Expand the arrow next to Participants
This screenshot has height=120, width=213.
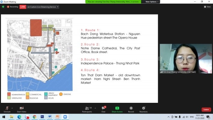[95, 108]
